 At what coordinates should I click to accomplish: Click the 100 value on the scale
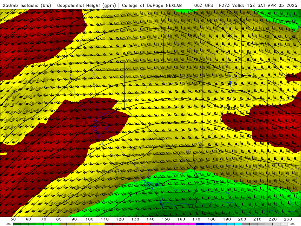[x=90, y=219]
